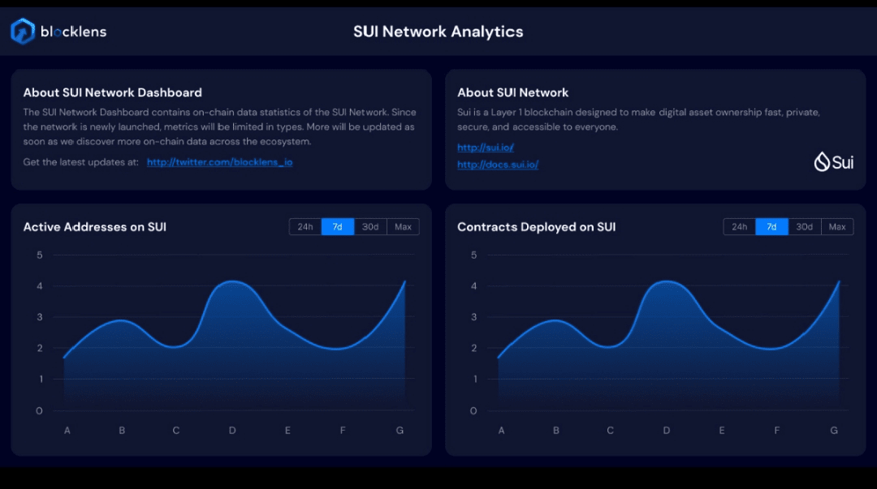Select 7d range for Active Addresses chart
This screenshot has width=877, height=489.
tap(338, 227)
